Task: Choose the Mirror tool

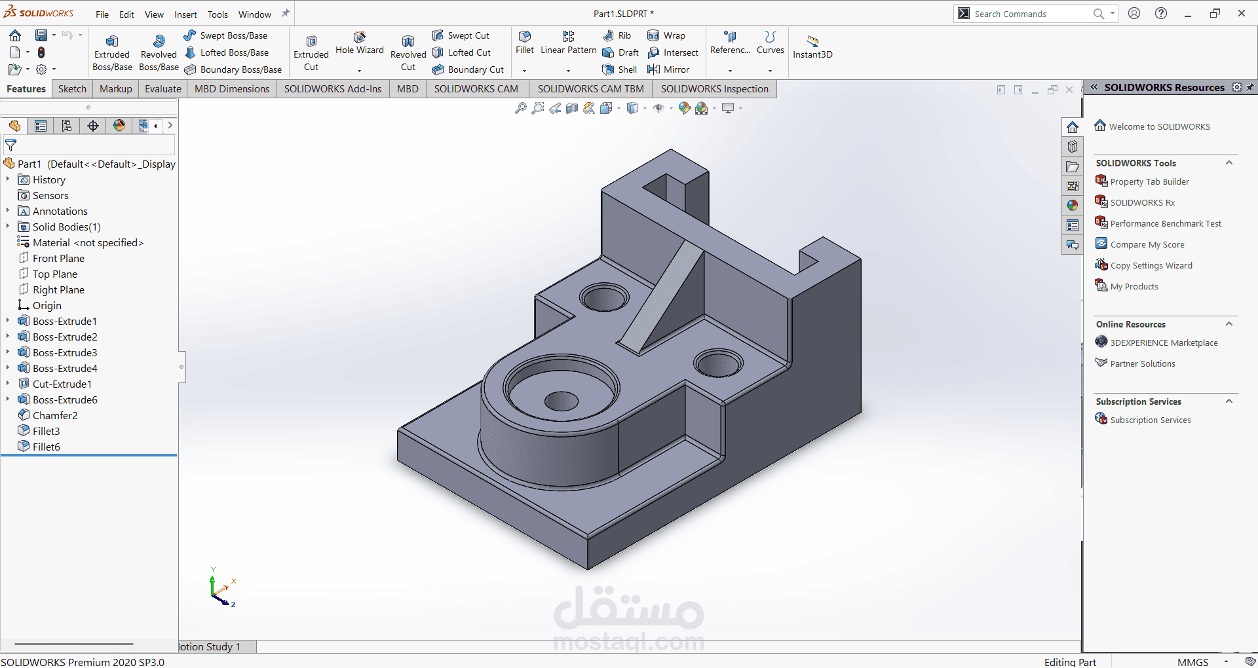Action: click(x=668, y=69)
